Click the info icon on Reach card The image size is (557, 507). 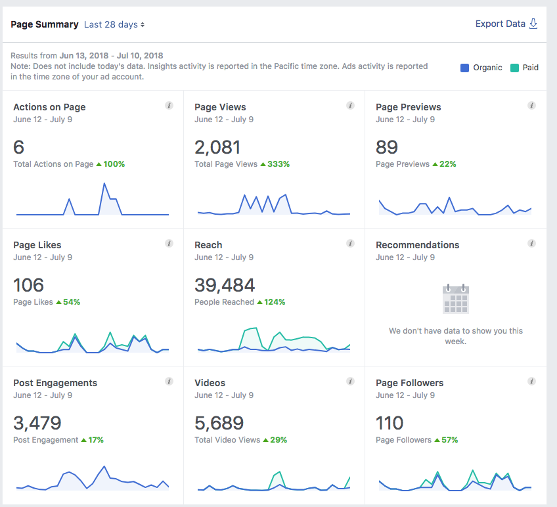(350, 244)
